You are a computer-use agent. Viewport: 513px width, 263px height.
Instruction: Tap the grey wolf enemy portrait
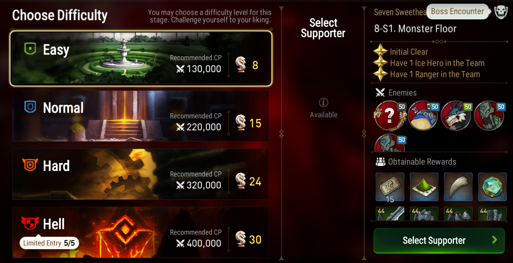tap(456, 116)
